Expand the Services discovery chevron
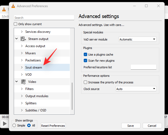The height and width of the screenshot is (135, 168). 22,32
